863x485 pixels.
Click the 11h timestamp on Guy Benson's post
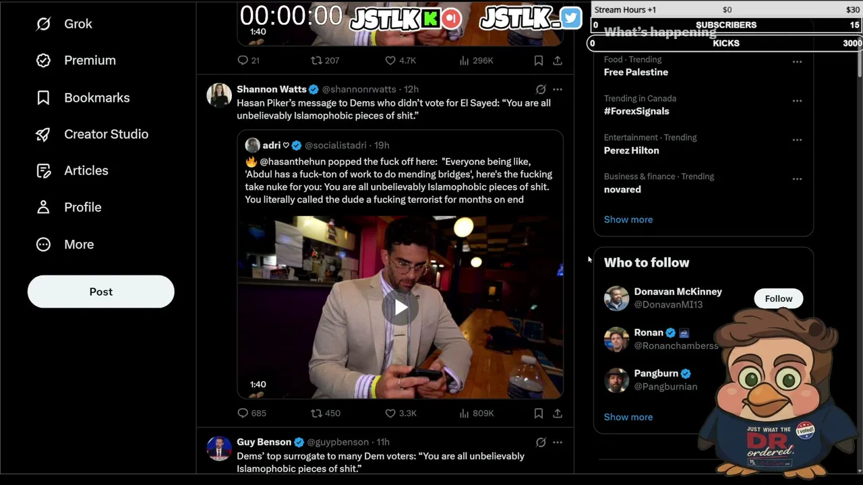[383, 443]
